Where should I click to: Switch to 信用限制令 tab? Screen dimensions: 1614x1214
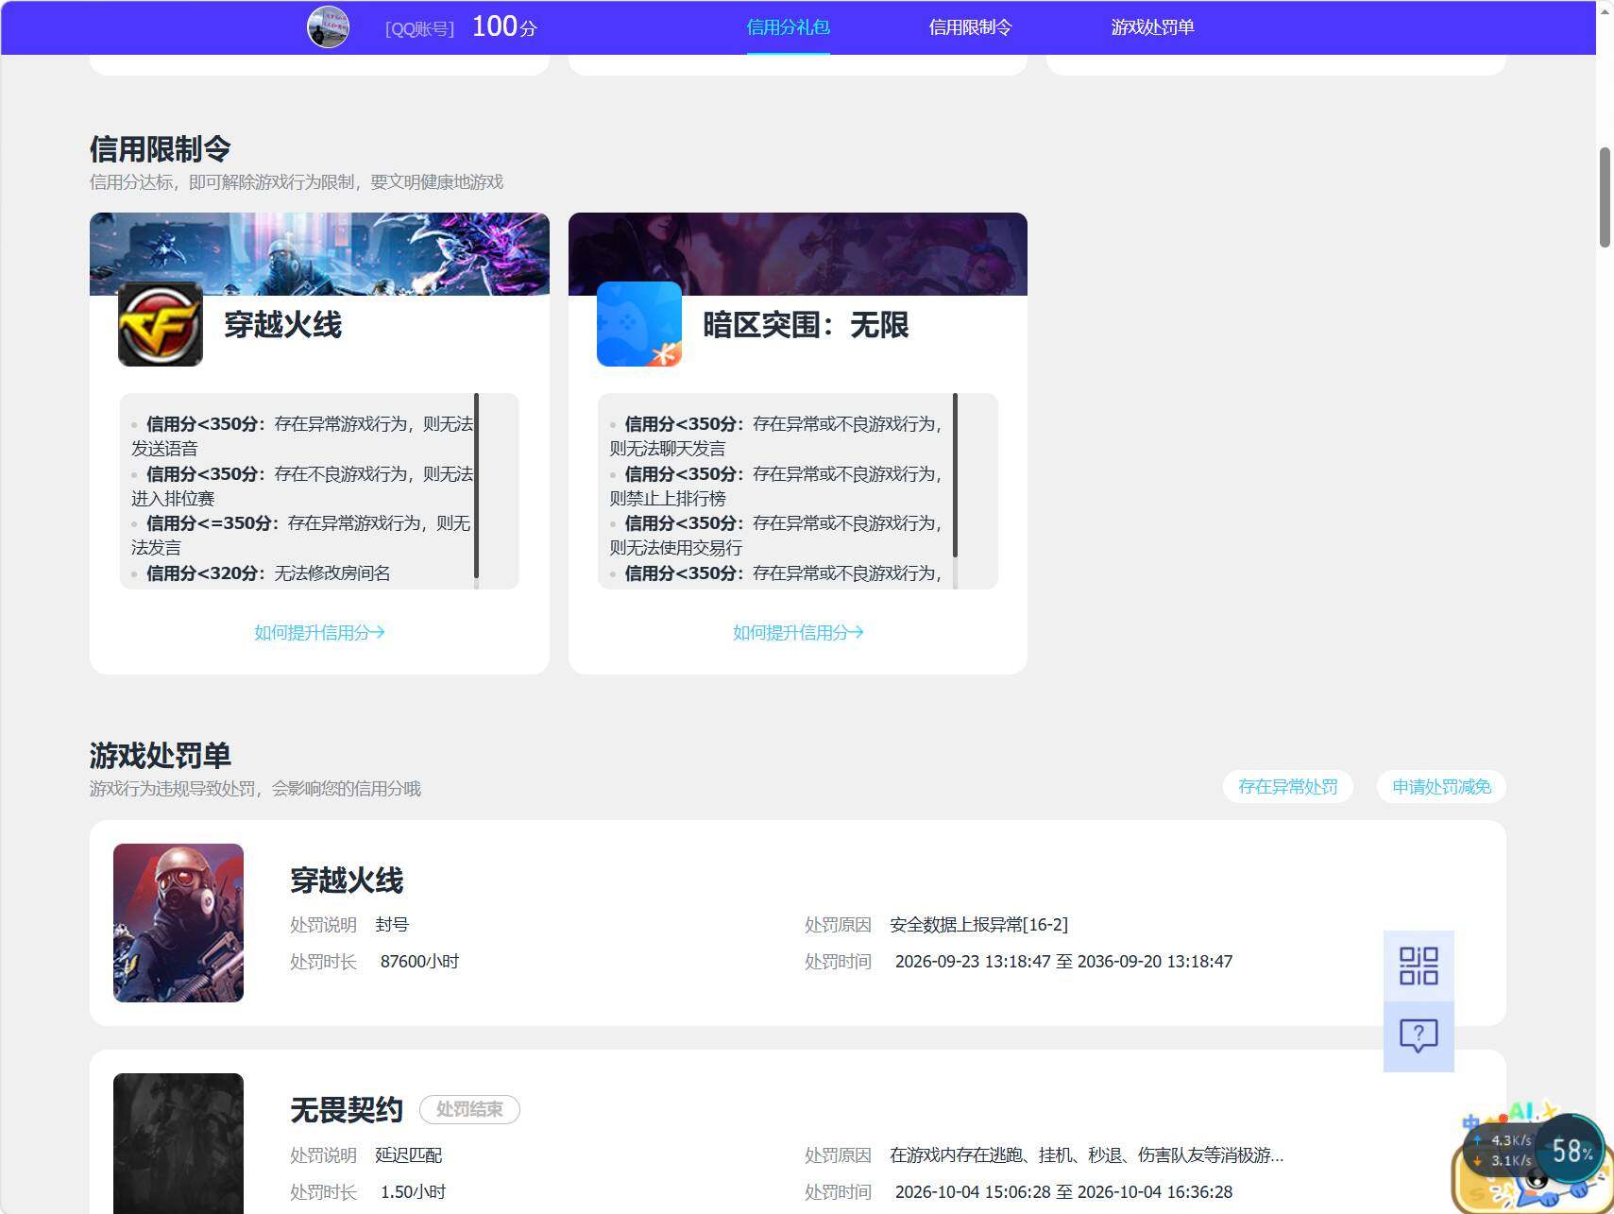(x=970, y=27)
